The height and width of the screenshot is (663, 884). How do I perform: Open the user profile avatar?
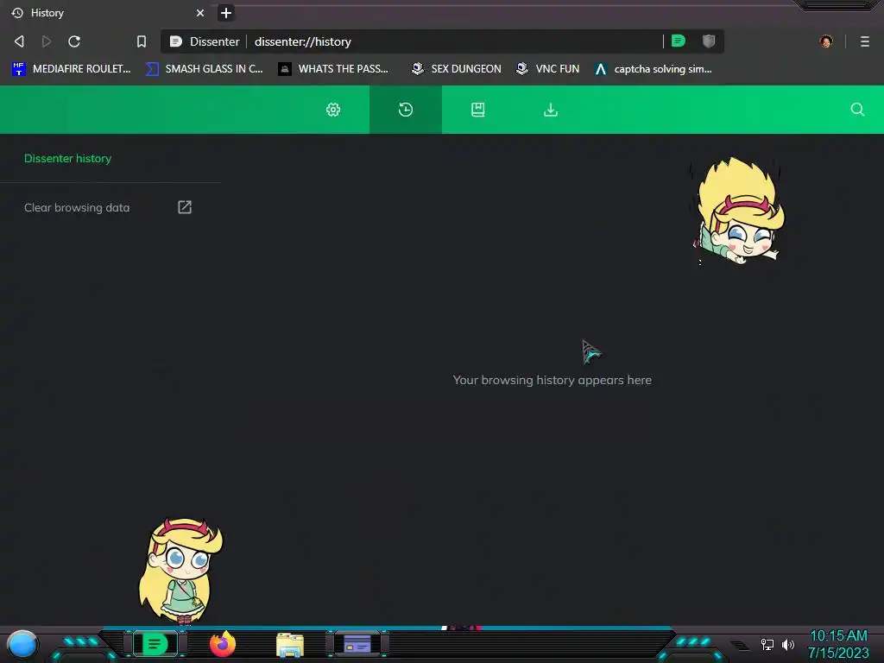tap(826, 41)
